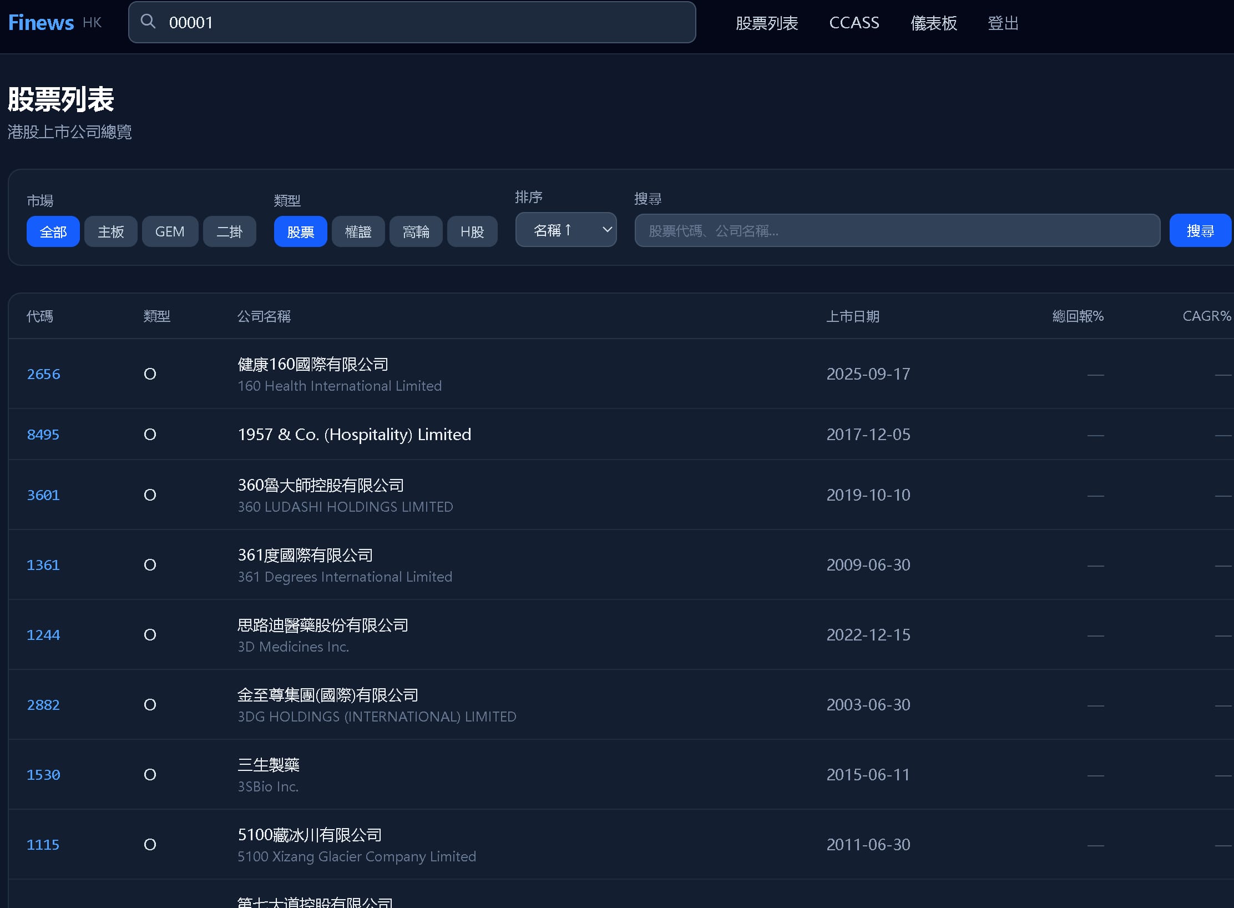Click listing date 2011-06-30
The image size is (1234, 908).
click(x=868, y=845)
